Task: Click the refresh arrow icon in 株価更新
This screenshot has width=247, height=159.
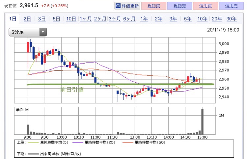Action: click(118, 6)
